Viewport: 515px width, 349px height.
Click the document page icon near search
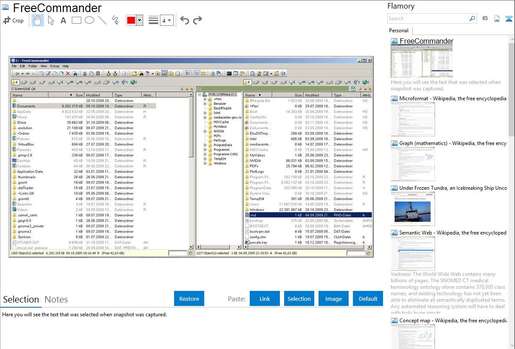tap(497, 19)
